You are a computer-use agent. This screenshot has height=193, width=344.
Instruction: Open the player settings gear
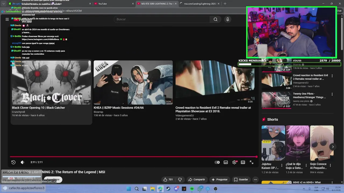[234, 162]
